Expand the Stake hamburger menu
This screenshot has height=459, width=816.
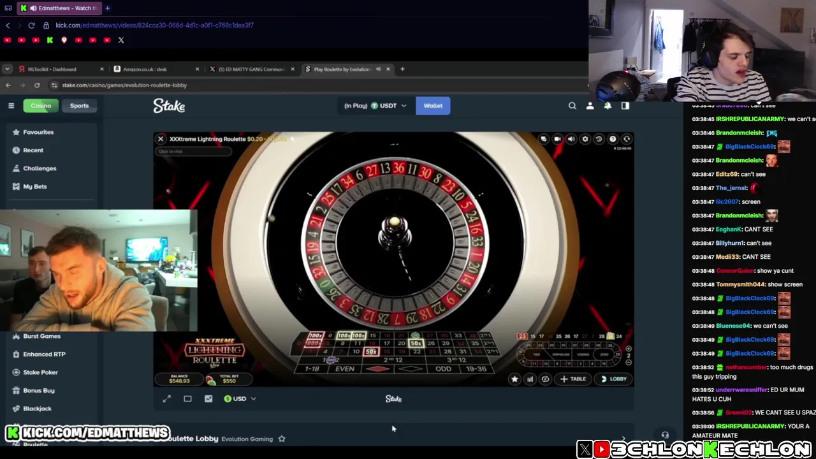click(x=11, y=106)
